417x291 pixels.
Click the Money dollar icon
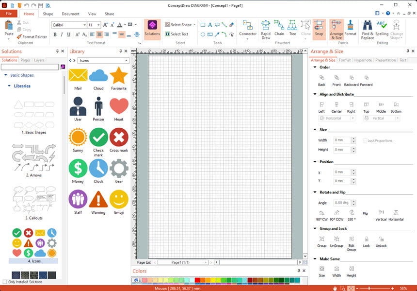78,171
